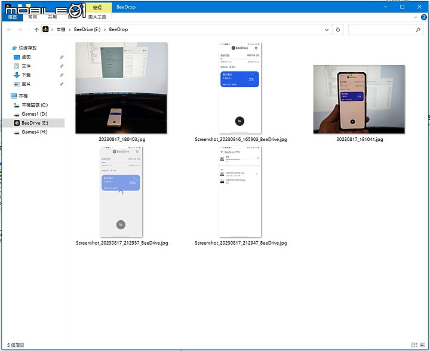
Task: Open the Help question mark icon
Action: pos(423,17)
